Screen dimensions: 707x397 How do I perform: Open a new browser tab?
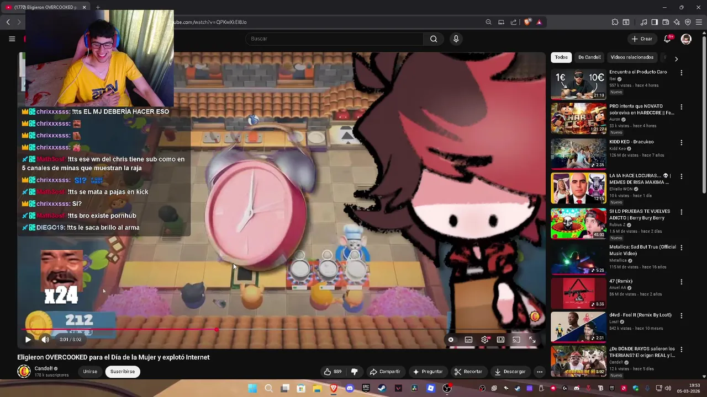(98, 7)
